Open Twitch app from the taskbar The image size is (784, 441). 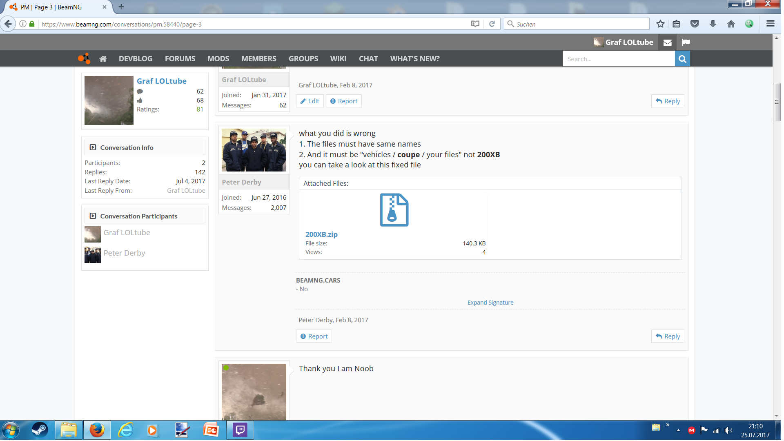[240, 430]
